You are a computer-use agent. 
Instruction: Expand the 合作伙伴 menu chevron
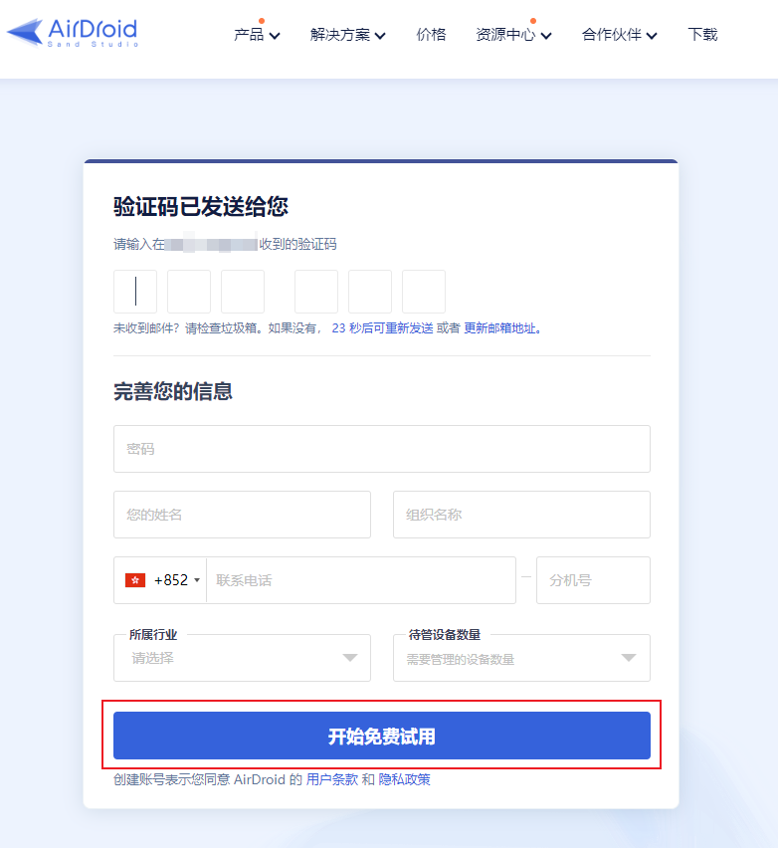[x=652, y=36]
